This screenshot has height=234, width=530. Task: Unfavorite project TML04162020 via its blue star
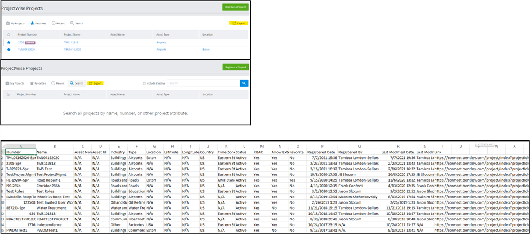pos(9,50)
